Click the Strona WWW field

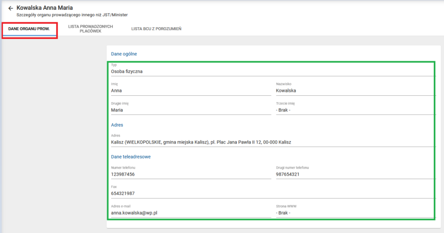(x=355, y=213)
